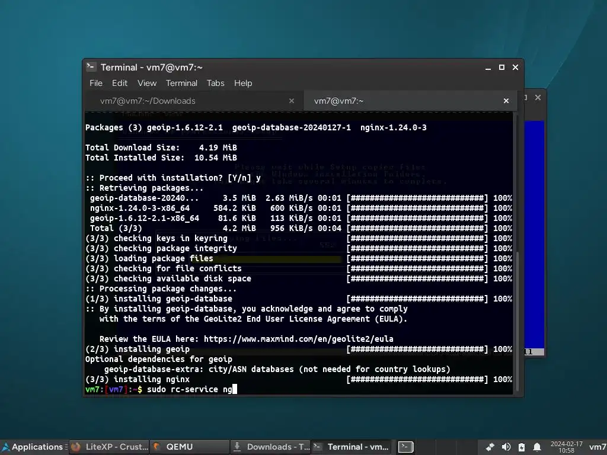Click the maxmind.com EULA URL
The height and width of the screenshot is (455, 607).
[299, 339]
